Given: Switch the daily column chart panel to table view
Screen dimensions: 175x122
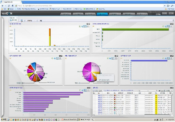Looking at the screenshot, I should coord(88,26).
